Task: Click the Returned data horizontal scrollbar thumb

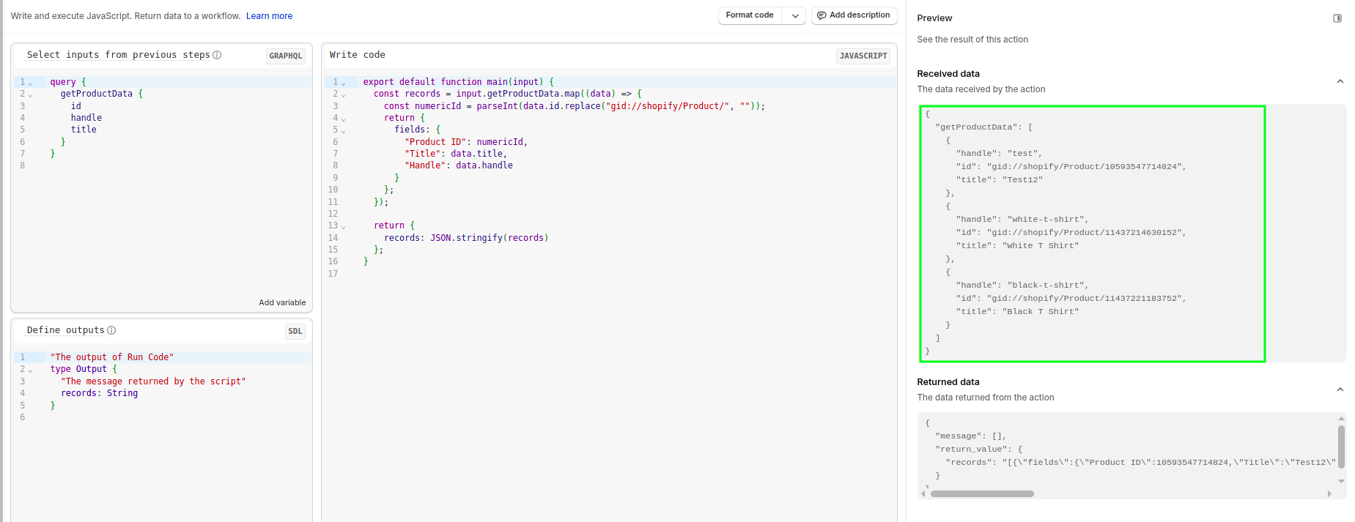Action: 981,494
